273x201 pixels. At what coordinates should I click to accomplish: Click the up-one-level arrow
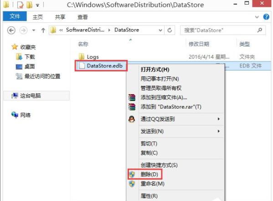point(43,30)
